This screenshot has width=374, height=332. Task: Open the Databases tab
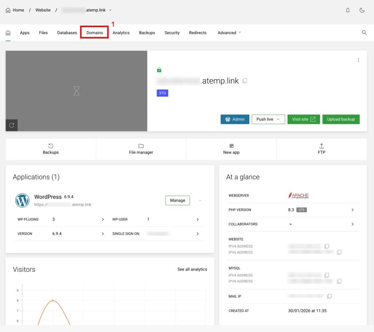(x=67, y=33)
